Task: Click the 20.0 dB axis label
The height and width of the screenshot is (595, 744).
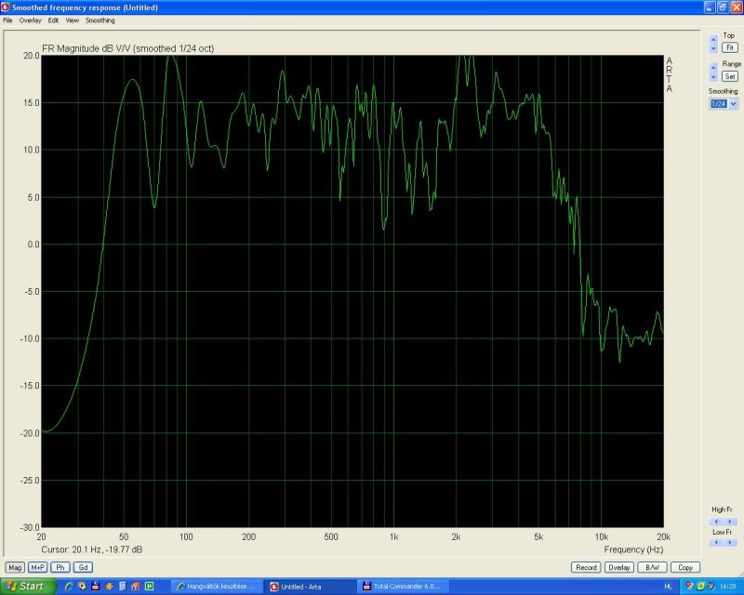Action: [x=32, y=56]
